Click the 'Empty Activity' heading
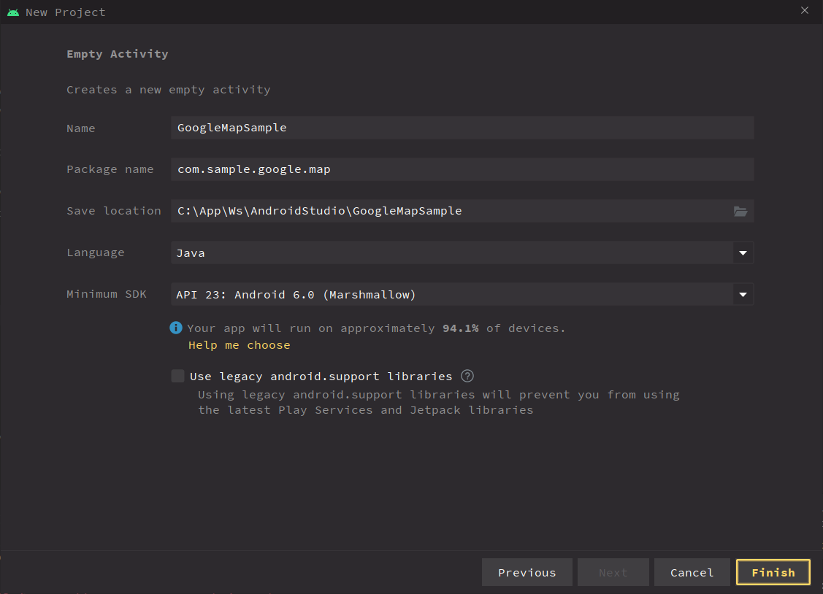The image size is (823, 594). [x=118, y=54]
